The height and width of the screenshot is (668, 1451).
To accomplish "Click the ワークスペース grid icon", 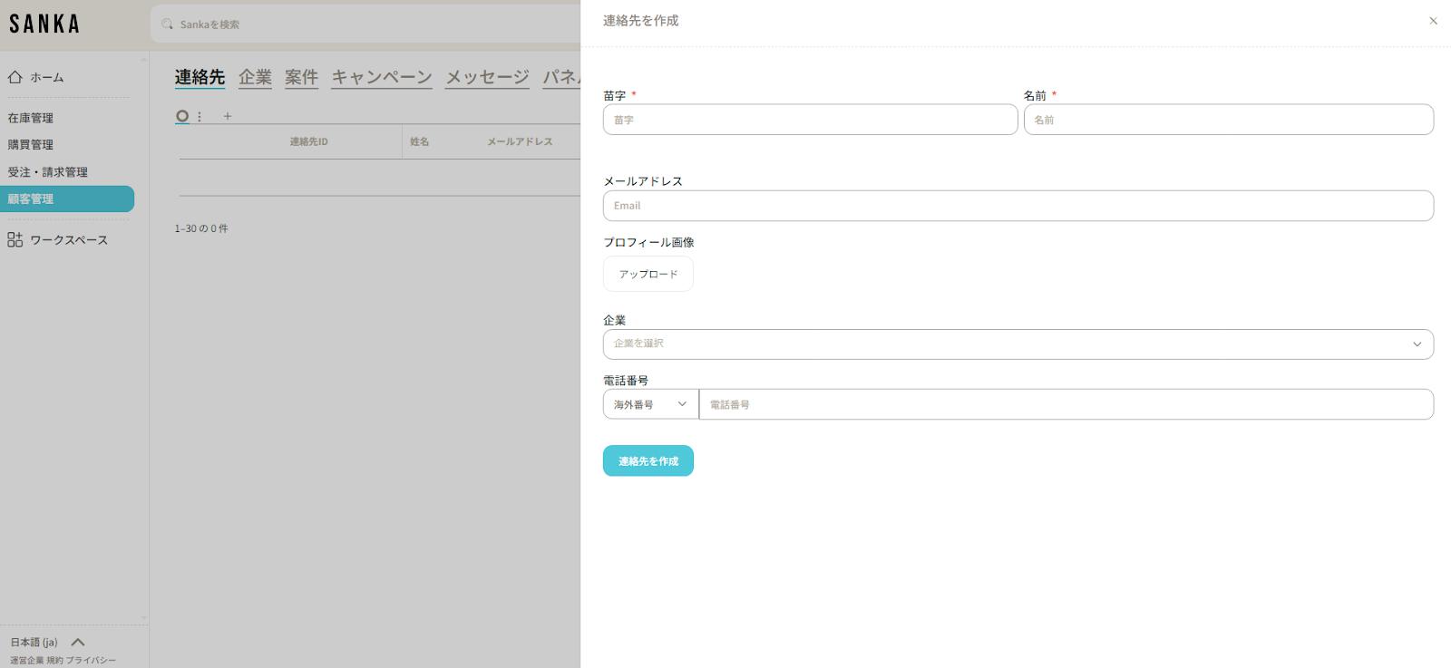I will tap(15, 239).
